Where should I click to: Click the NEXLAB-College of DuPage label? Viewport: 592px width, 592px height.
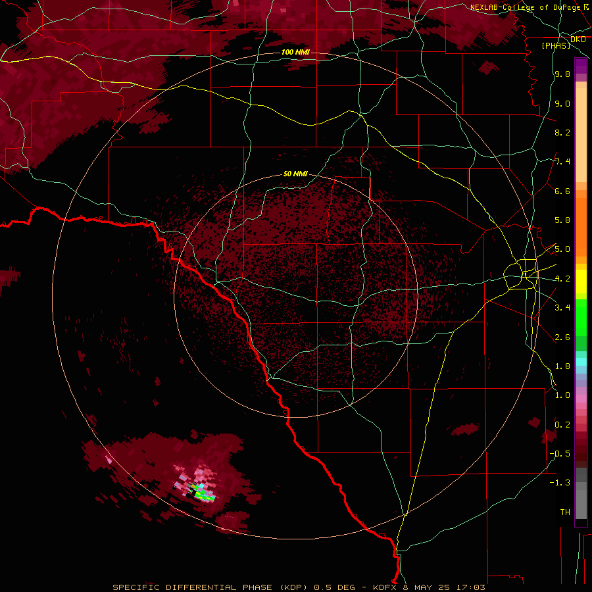525,7
